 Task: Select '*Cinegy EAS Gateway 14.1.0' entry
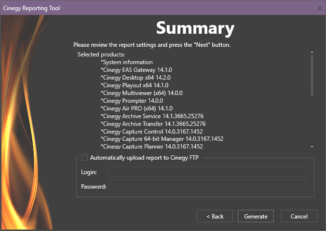point(136,70)
